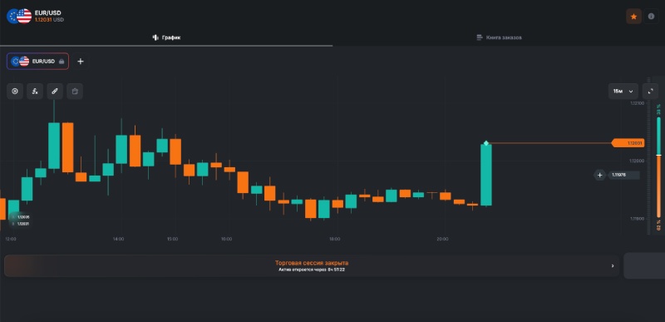Open the 15м timeframe dropdown
This screenshot has width=665, height=322.
point(623,92)
